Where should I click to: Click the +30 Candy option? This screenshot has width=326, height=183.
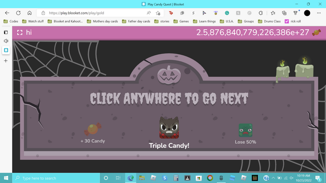pos(93,133)
